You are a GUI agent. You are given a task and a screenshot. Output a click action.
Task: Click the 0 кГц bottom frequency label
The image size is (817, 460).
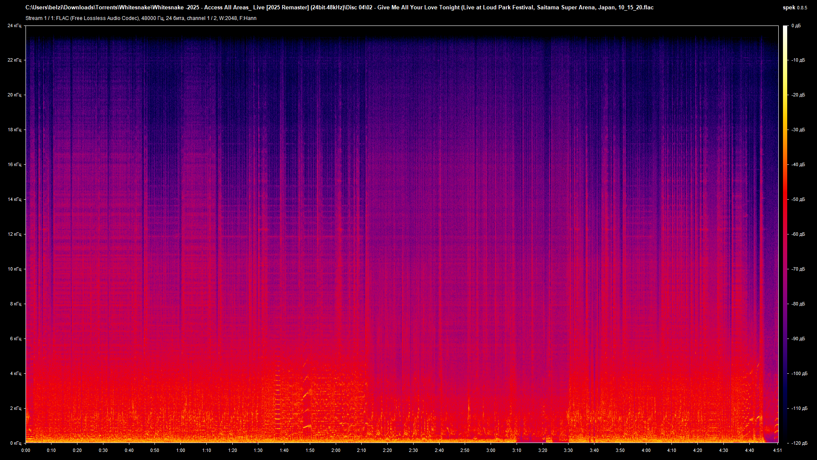click(x=16, y=443)
